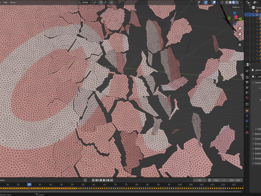The width and height of the screenshot is (261, 196).
Task: Select the orange Object properties tab
Action: point(247,111)
